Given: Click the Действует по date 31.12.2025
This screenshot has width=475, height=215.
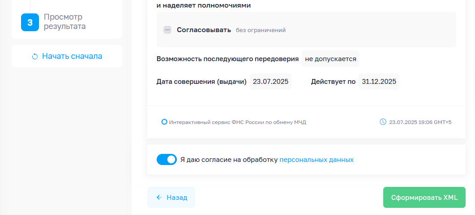Looking at the screenshot, I should point(379,82).
